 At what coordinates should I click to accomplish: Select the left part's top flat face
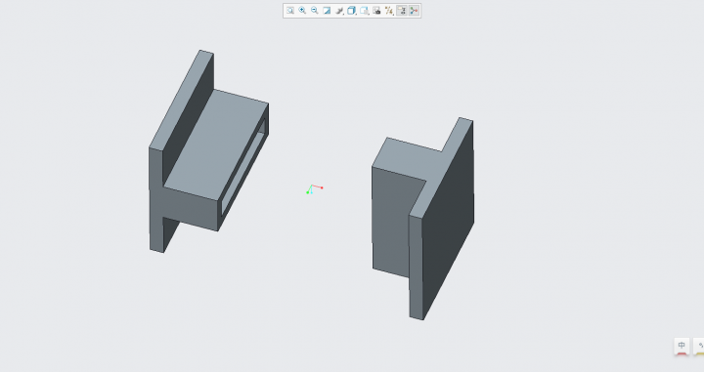(216, 145)
